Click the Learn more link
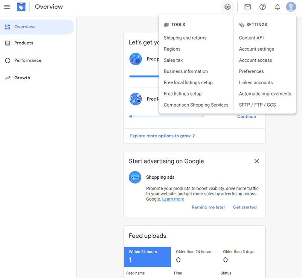The height and width of the screenshot is (278, 302). (173, 199)
